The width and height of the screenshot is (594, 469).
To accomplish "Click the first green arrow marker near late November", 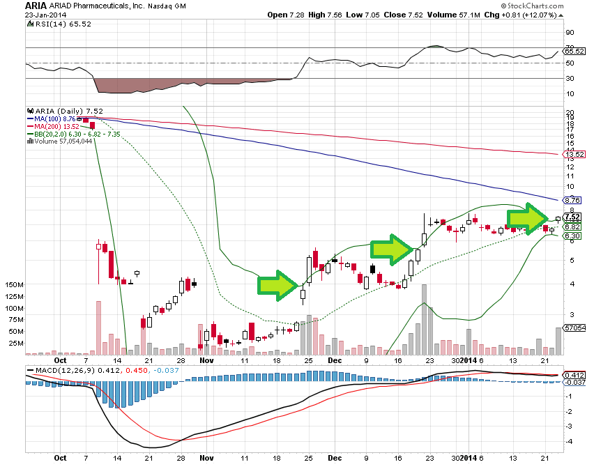I will [277, 285].
